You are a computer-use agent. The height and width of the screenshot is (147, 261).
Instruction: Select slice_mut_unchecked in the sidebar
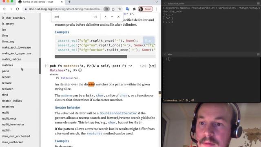(16, 136)
